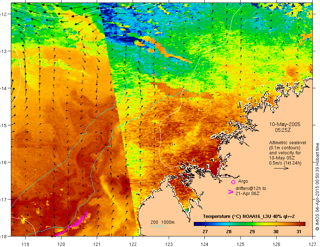
Task: Click the magenta drifter arrowhead legend symbol
Action: point(231,192)
